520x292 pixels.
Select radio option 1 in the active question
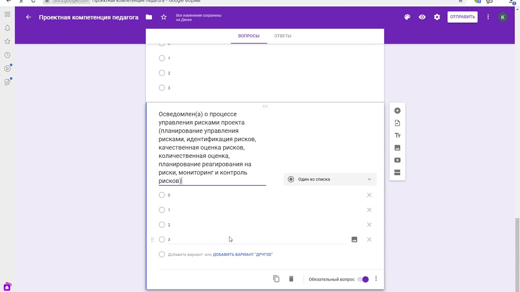click(162, 210)
